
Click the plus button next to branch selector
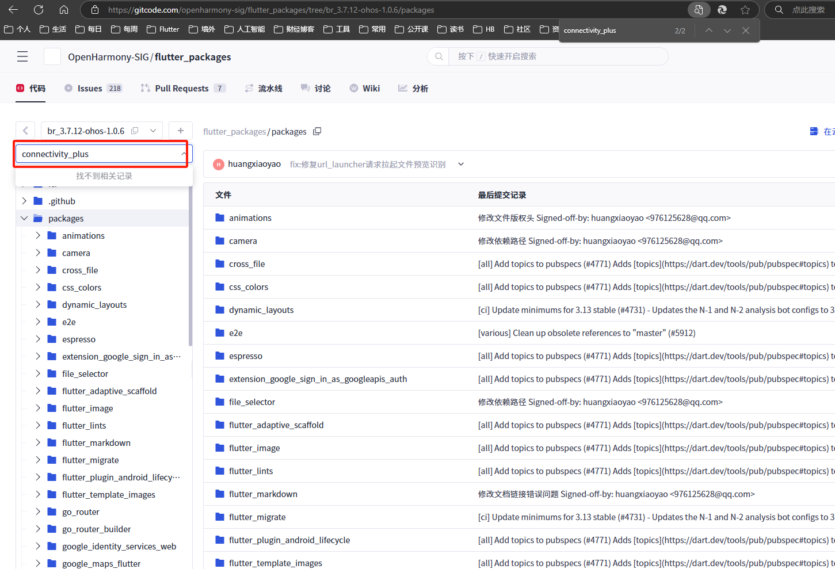coord(181,131)
